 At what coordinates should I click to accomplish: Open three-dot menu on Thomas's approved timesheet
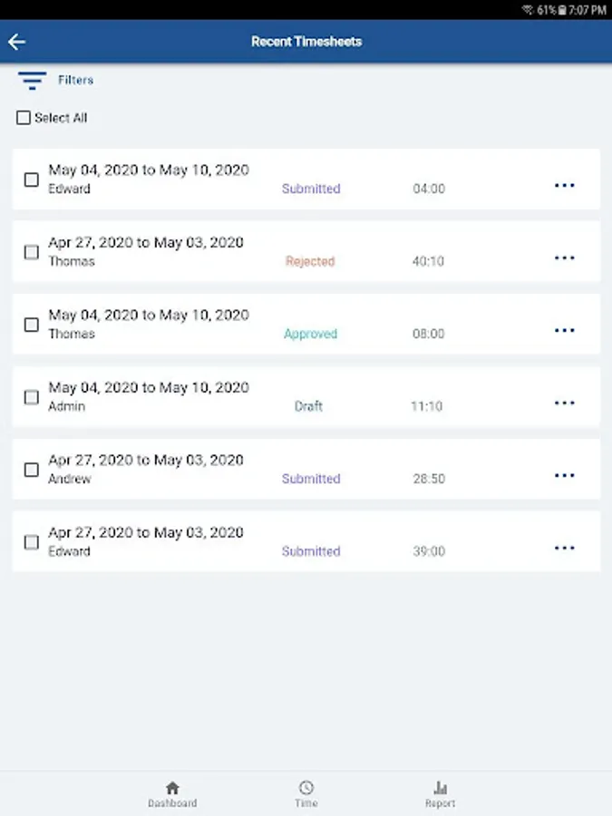pos(564,331)
